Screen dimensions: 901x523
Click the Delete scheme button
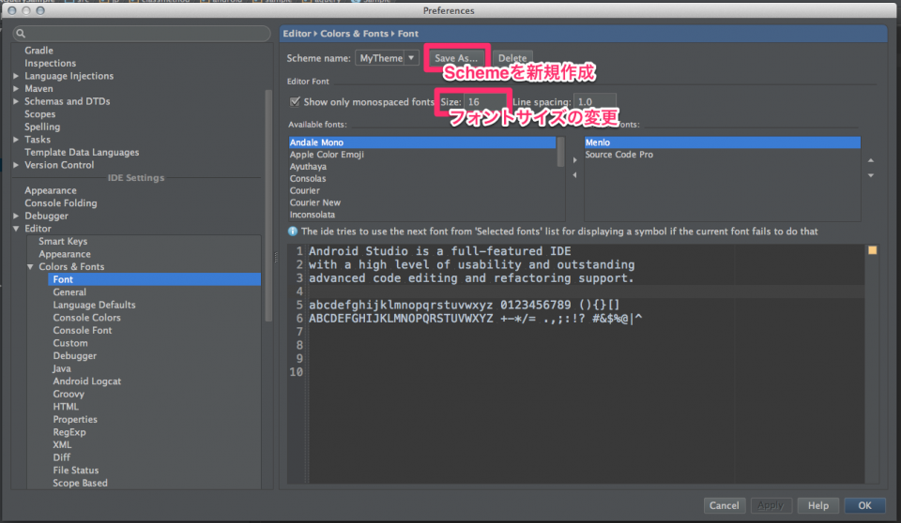coord(512,58)
